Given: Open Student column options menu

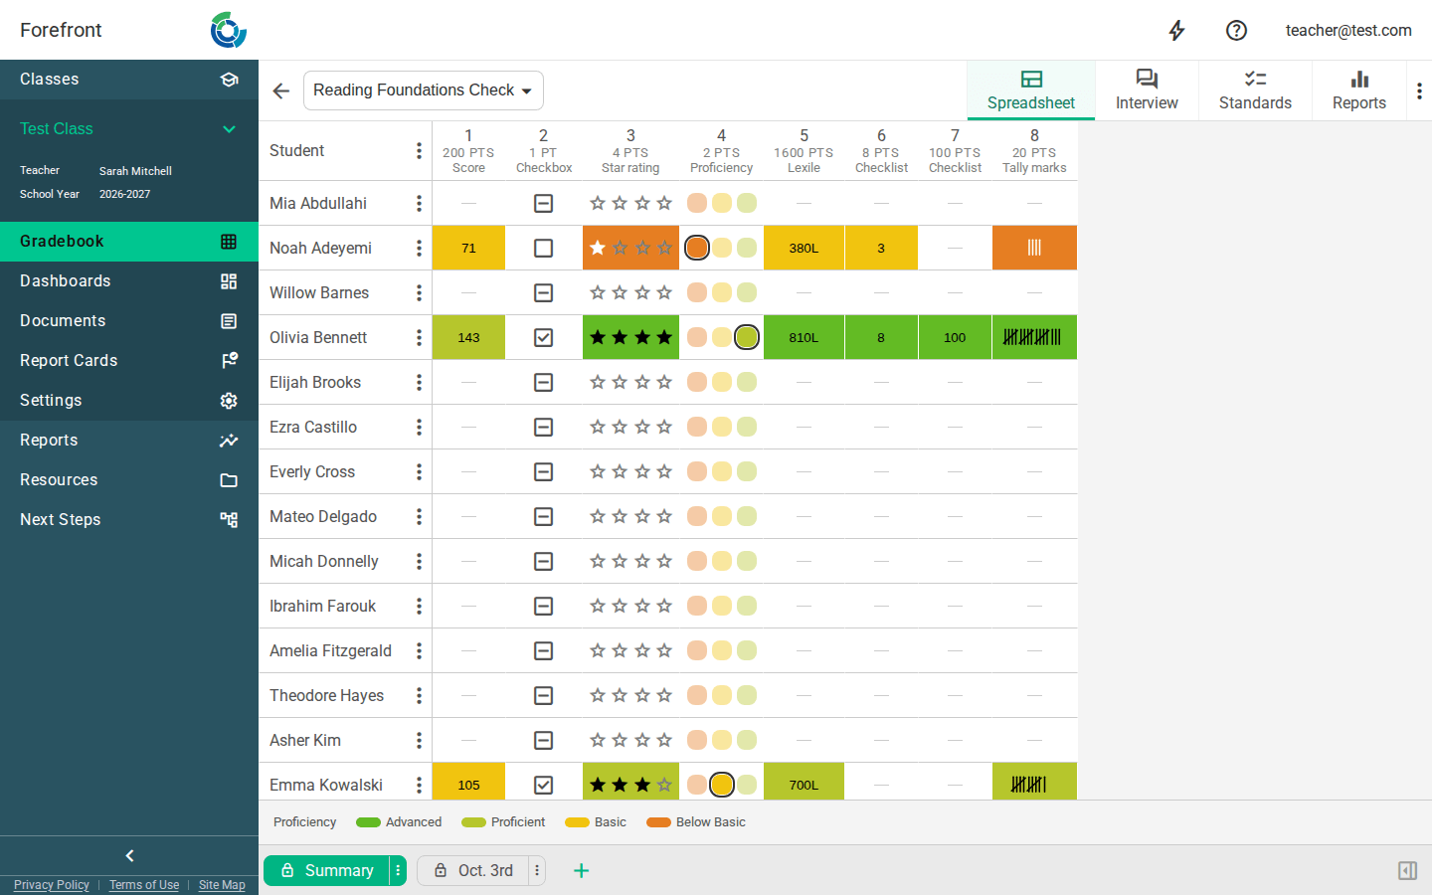Looking at the screenshot, I should [419, 150].
